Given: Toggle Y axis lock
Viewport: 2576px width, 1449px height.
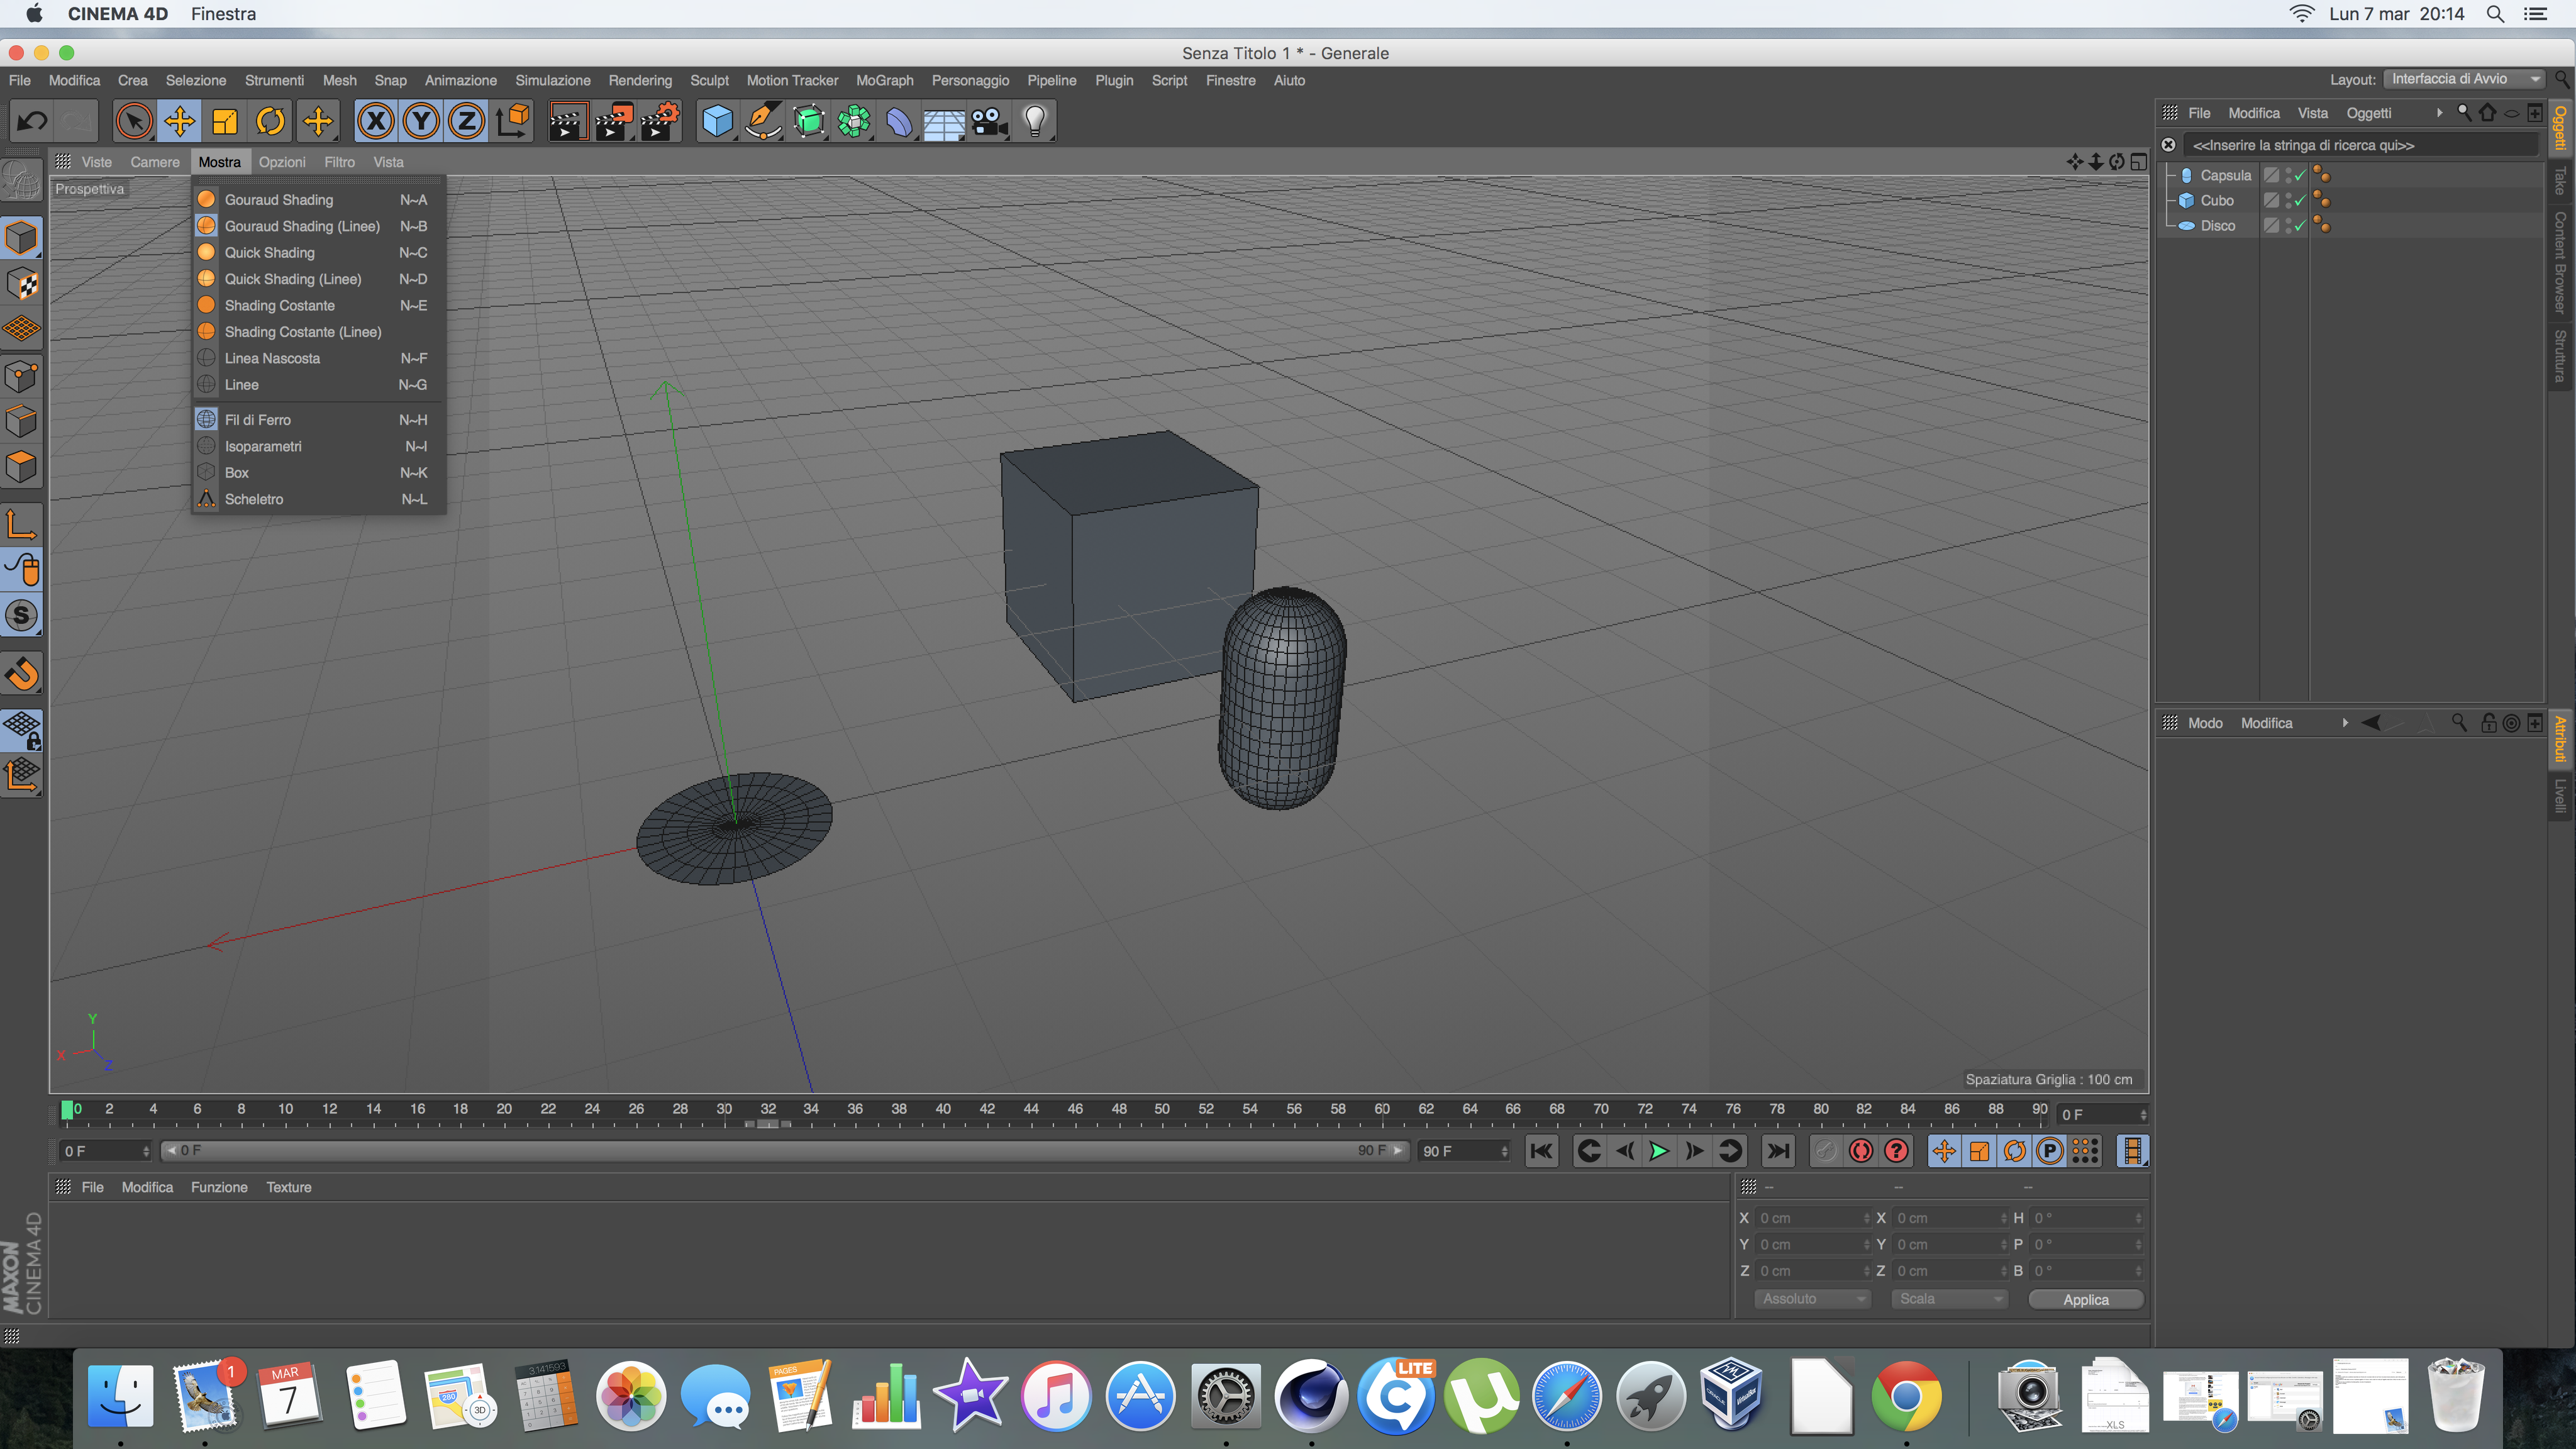Looking at the screenshot, I should pyautogui.click(x=421, y=122).
